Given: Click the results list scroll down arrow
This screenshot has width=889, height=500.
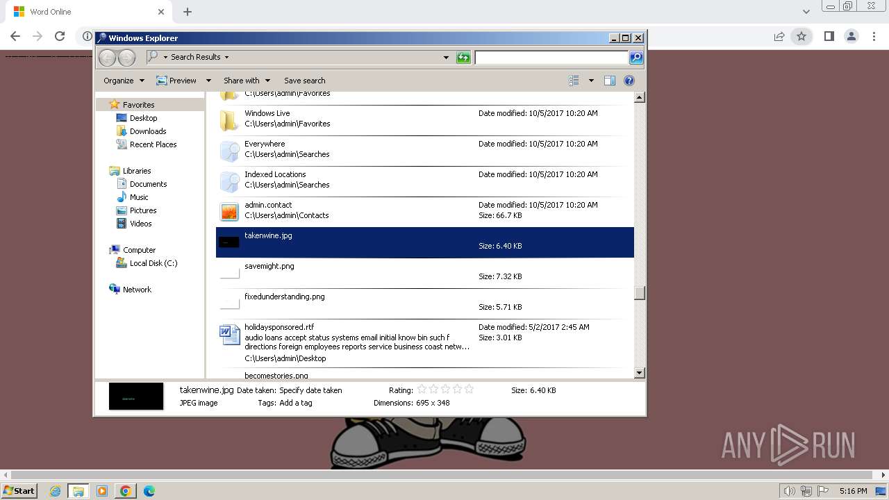Looking at the screenshot, I should click(x=640, y=373).
